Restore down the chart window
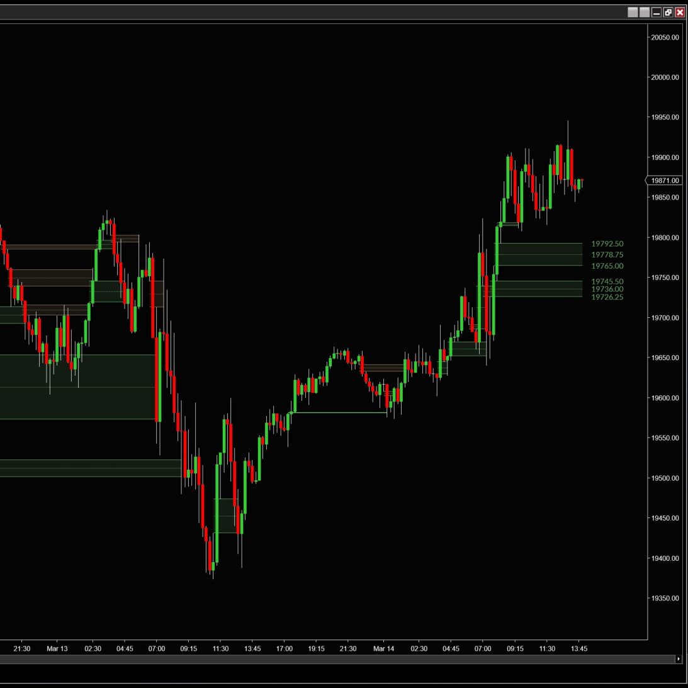The width and height of the screenshot is (688, 688). pyautogui.click(x=668, y=13)
